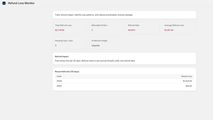The width and height of the screenshot is (213, 120).
Task: Select the Pending Sync Jobs label
Action: pos(64,41)
